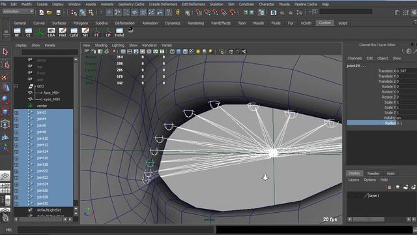Open the Layers menu in the Layer Editor
417x235 pixels.
coord(353,180)
